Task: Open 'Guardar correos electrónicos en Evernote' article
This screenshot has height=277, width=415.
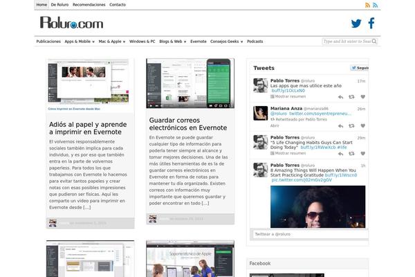Action: coord(188,124)
